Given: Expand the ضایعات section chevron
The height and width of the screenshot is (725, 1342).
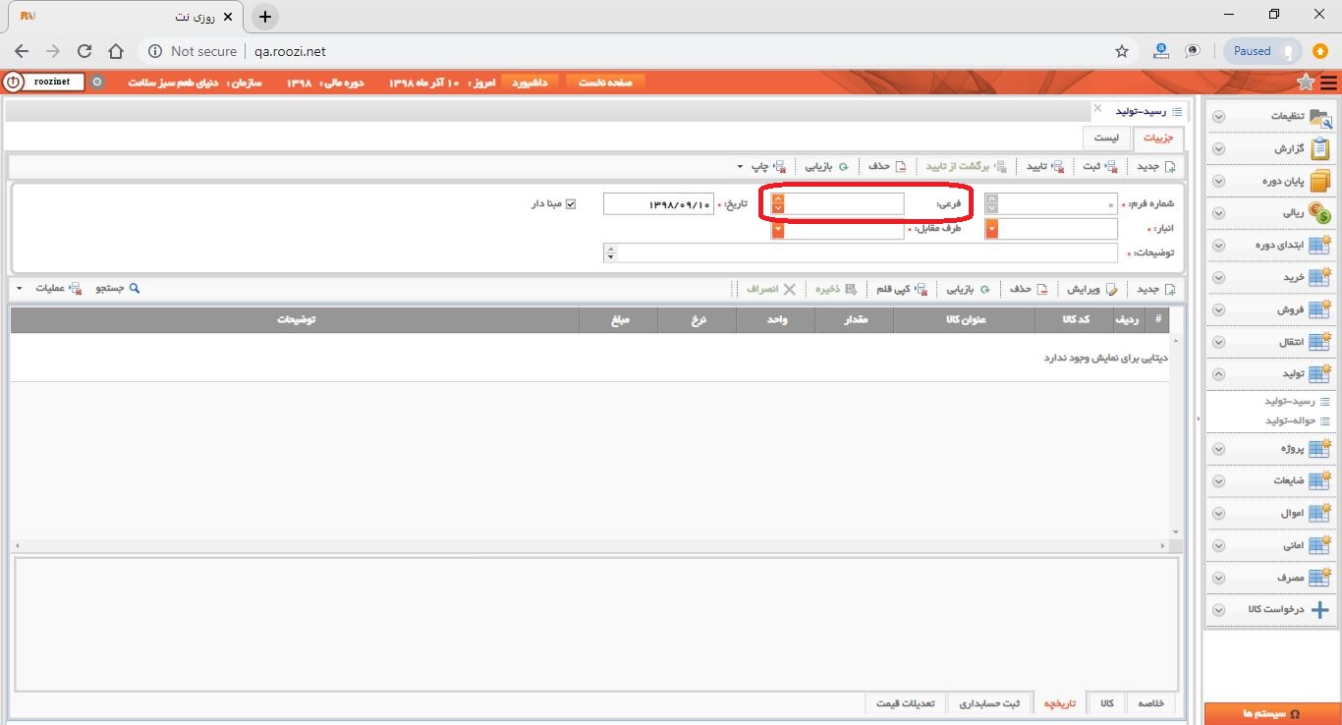Looking at the screenshot, I should coord(1218,481).
